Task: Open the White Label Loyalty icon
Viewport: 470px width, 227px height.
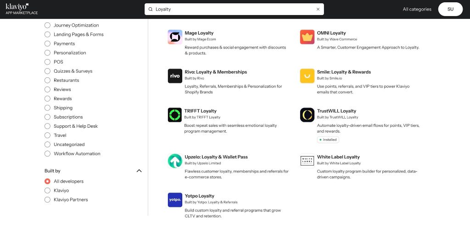Action: (307, 161)
